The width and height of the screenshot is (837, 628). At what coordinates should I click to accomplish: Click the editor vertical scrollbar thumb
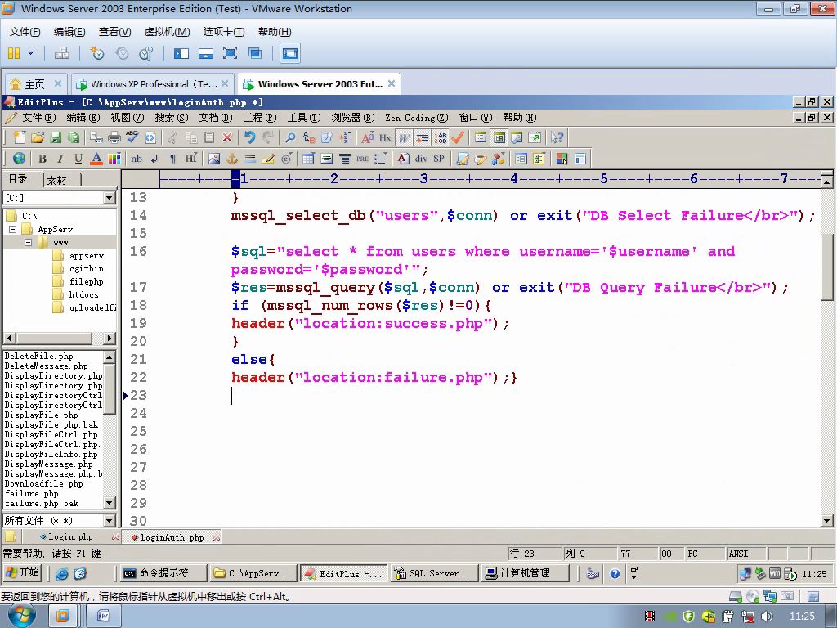(827, 267)
